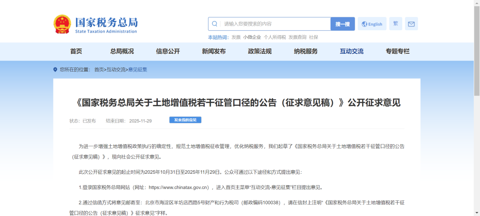Focus the search input field
Screen dimensions: 480x216
(x=276, y=24)
